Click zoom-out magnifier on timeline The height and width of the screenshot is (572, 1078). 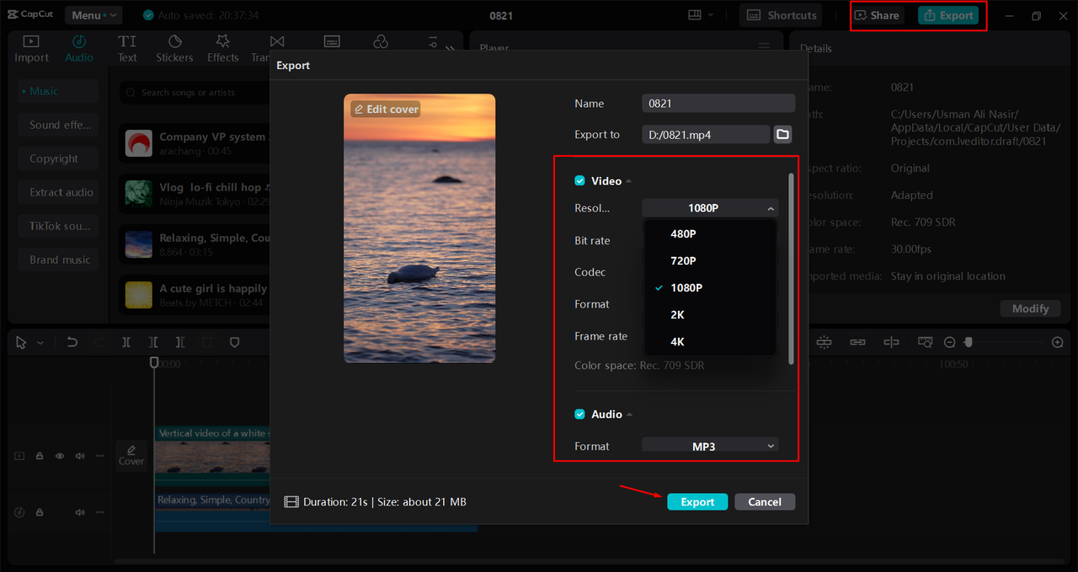[949, 342]
